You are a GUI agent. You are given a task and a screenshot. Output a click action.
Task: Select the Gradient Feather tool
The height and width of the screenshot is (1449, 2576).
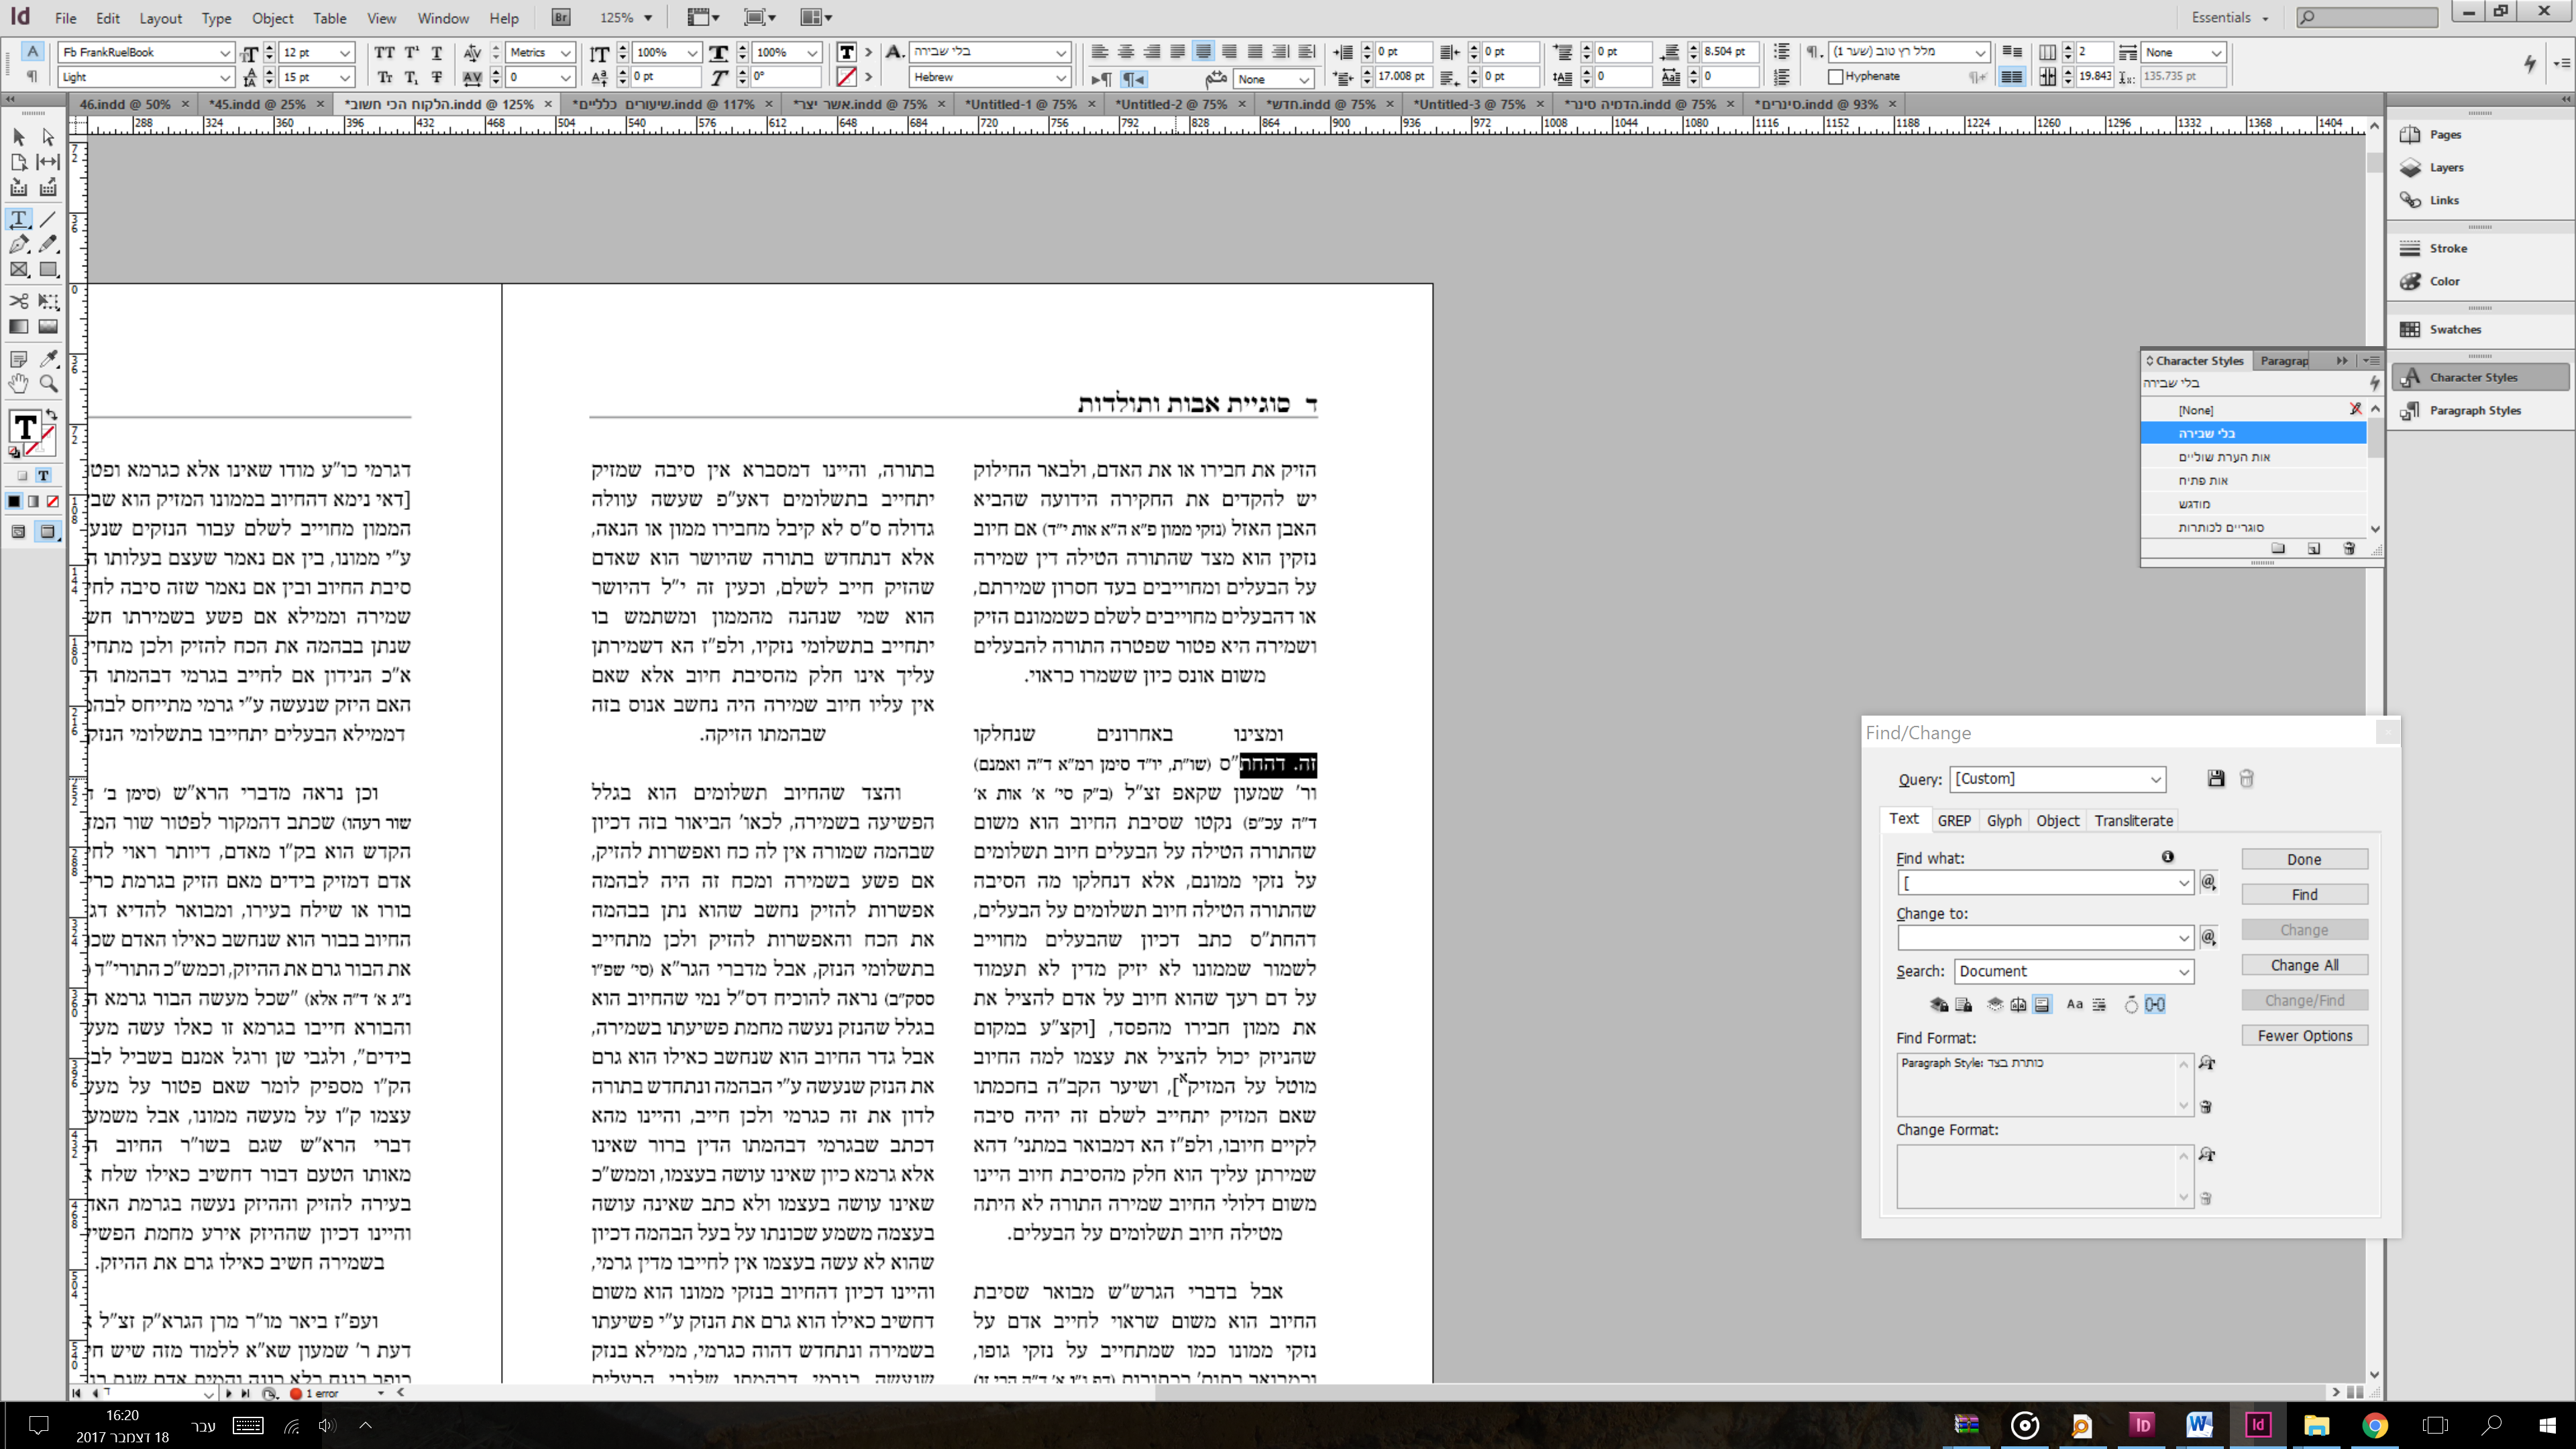click(x=48, y=327)
